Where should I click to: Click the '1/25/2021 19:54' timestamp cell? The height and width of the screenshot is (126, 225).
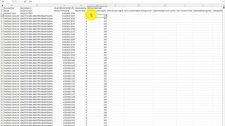[64, 13]
